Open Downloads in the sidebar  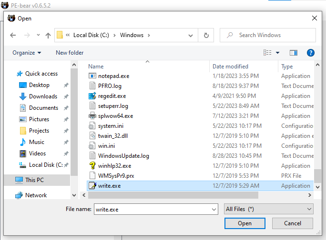point(43,96)
